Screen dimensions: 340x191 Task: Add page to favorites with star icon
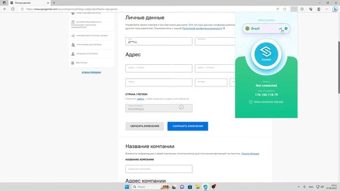pyautogui.click(x=285, y=9)
